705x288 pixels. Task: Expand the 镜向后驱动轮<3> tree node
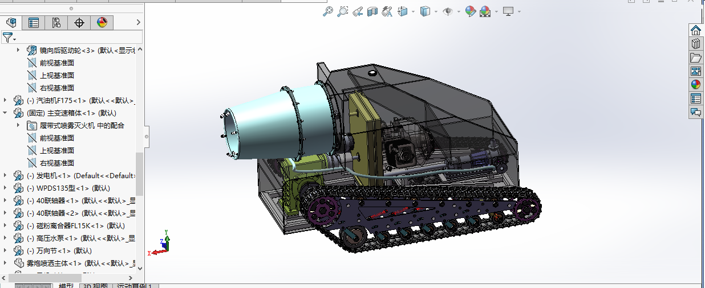pos(18,50)
